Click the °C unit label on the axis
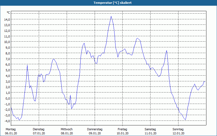This screenshot has height=136, width=217. tap(8, 13)
